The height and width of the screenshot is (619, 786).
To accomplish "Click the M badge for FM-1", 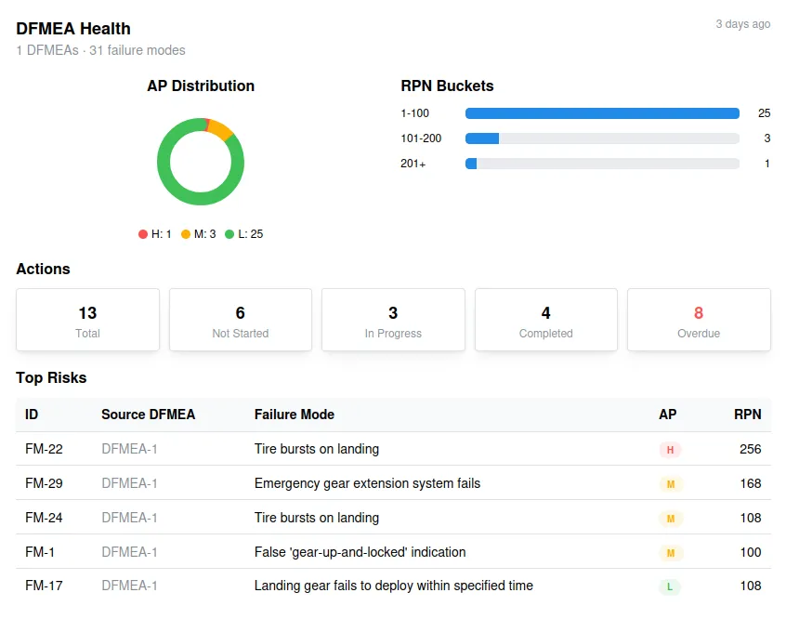I will pos(671,553).
